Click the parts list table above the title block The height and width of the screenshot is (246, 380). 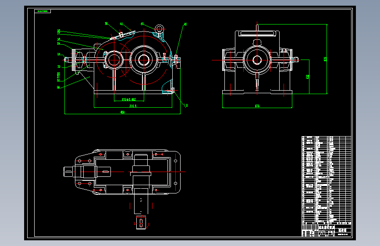(326, 180)
